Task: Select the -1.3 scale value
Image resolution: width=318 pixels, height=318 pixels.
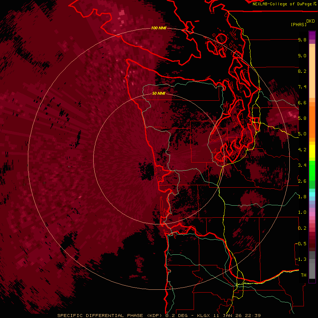Action: [301, 259]
